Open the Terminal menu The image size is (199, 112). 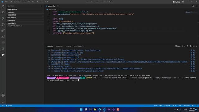pyautogui.click(x=40, y=2)
